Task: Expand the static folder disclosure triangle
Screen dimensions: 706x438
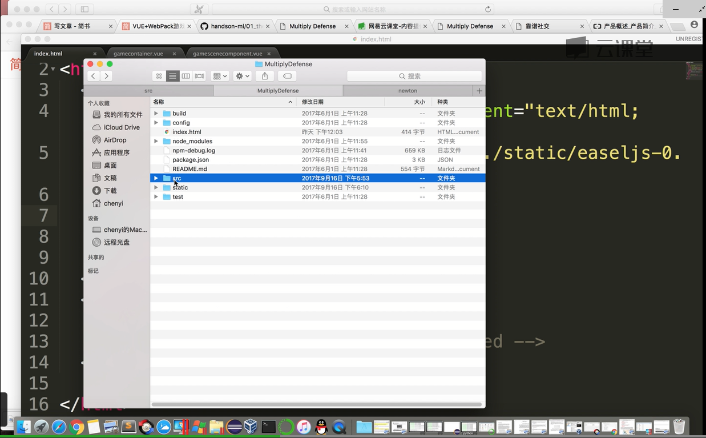Action: (x=156, y=187)
